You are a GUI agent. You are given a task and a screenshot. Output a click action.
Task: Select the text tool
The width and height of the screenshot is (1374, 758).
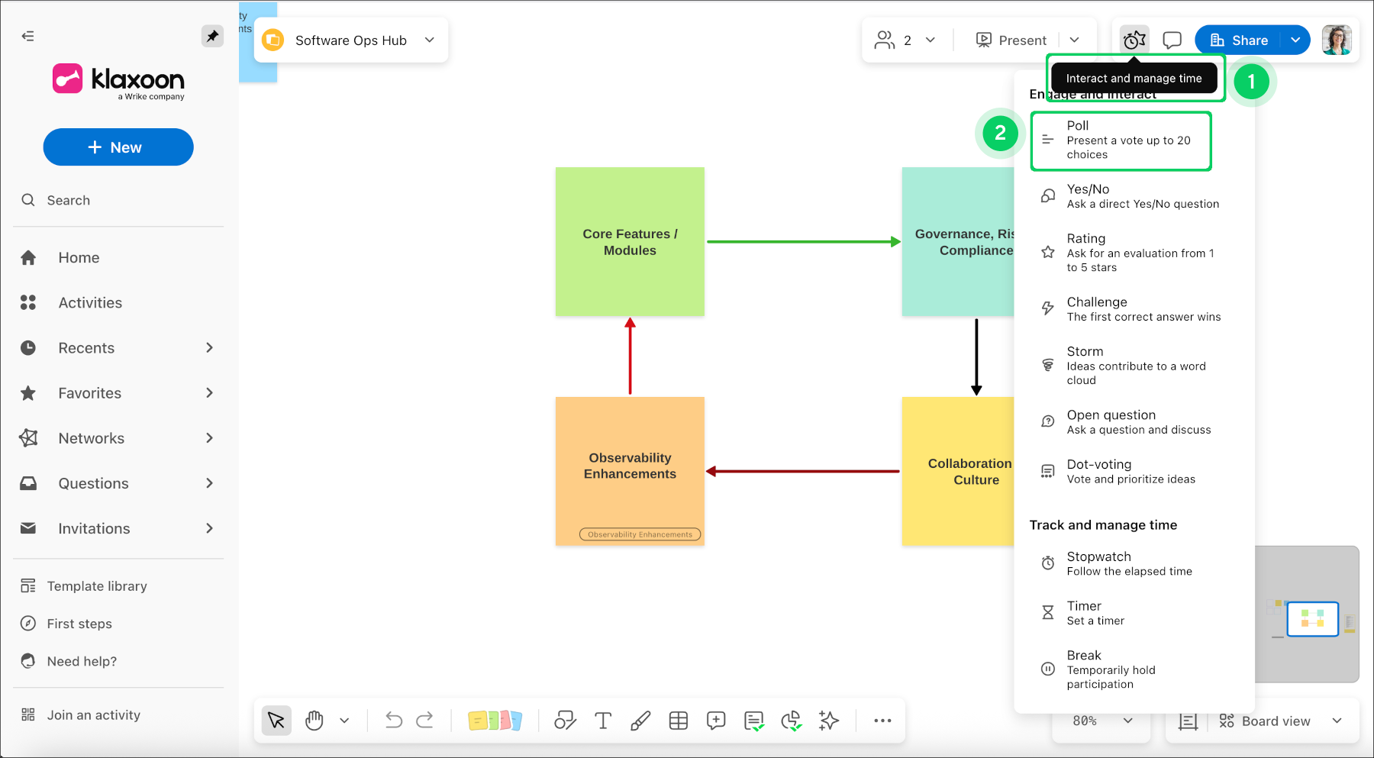coord(603,721)
